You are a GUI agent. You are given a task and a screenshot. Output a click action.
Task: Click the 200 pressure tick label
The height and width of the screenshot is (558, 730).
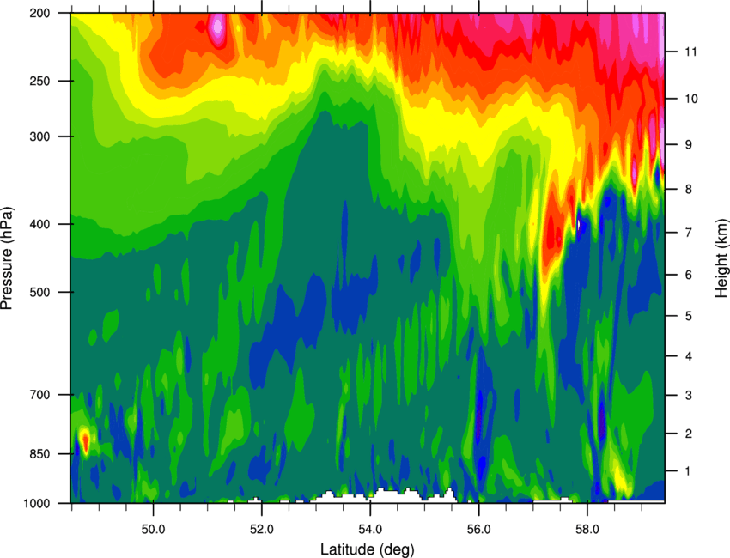tap(40, 13)
